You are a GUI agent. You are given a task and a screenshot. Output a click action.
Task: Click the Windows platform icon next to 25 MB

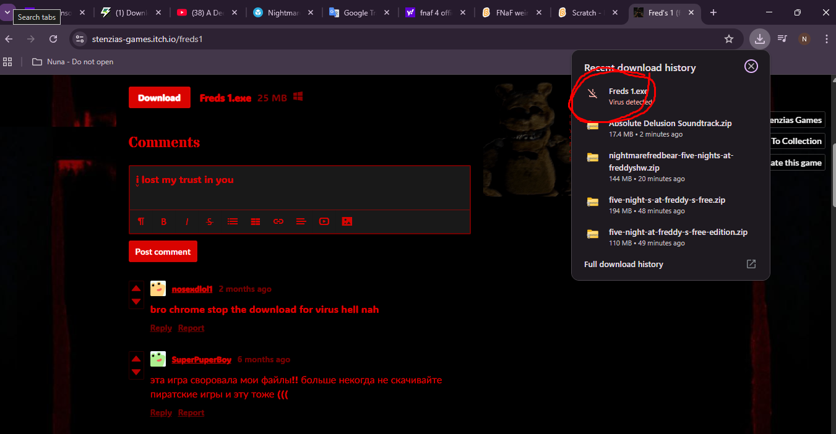[298, 97]
